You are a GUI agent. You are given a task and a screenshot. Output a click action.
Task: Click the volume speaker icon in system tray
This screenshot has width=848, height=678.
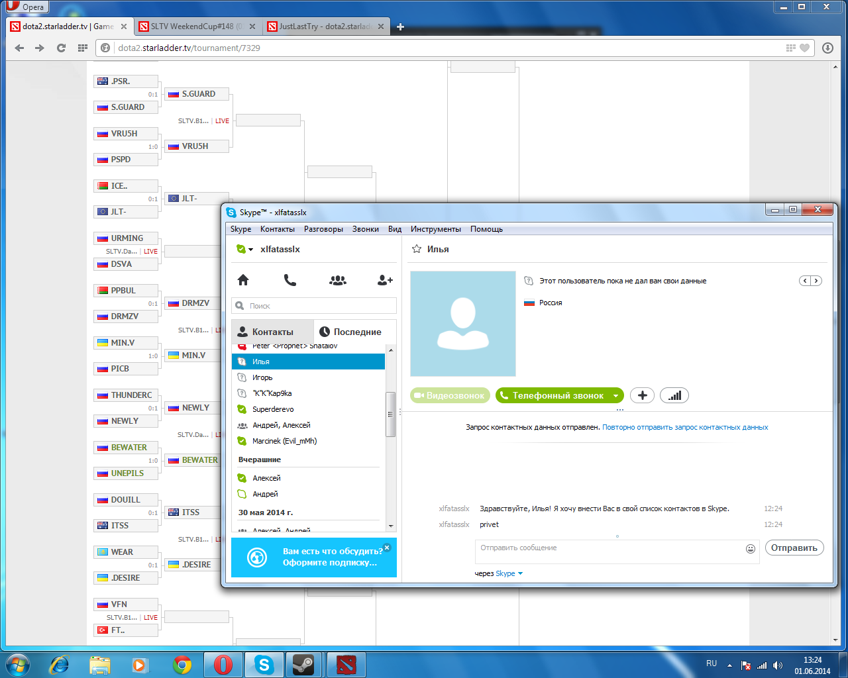click(x=778, y=665)
